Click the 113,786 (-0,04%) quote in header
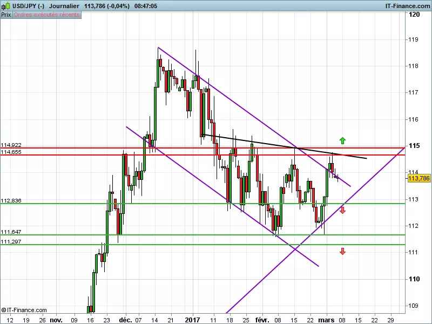 tap(107, 6)
